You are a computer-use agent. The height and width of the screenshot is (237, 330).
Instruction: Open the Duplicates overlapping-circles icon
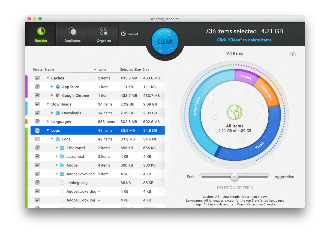point(72,31)
